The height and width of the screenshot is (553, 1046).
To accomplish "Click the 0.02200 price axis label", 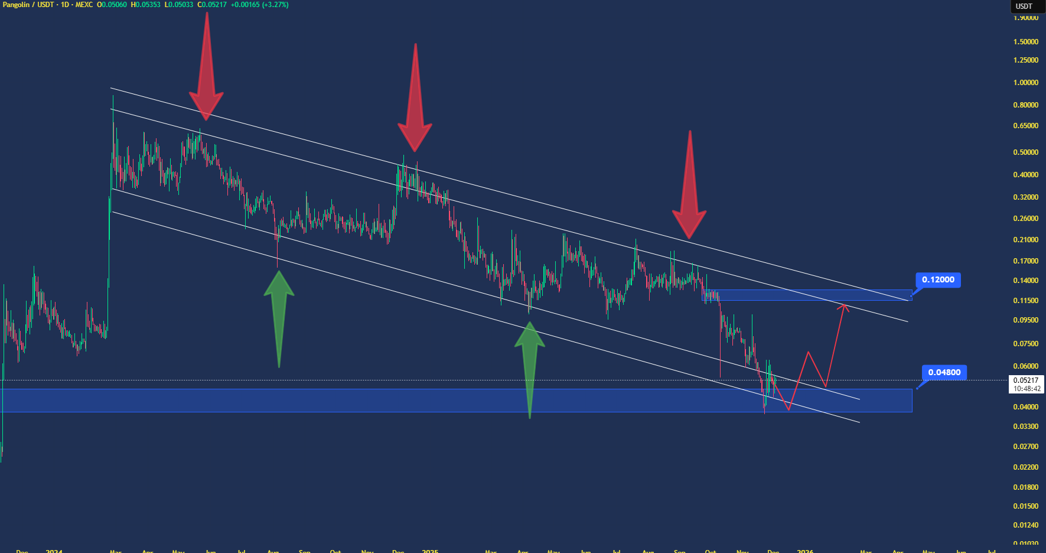I will click(x=1025, y=467).
